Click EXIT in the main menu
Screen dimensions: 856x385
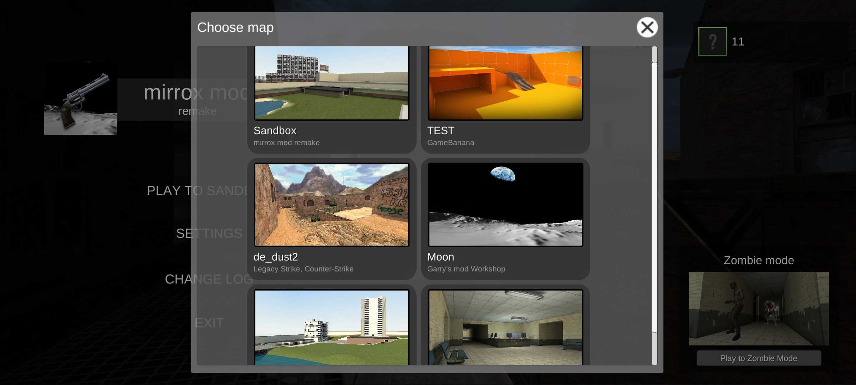pos(209,323)
